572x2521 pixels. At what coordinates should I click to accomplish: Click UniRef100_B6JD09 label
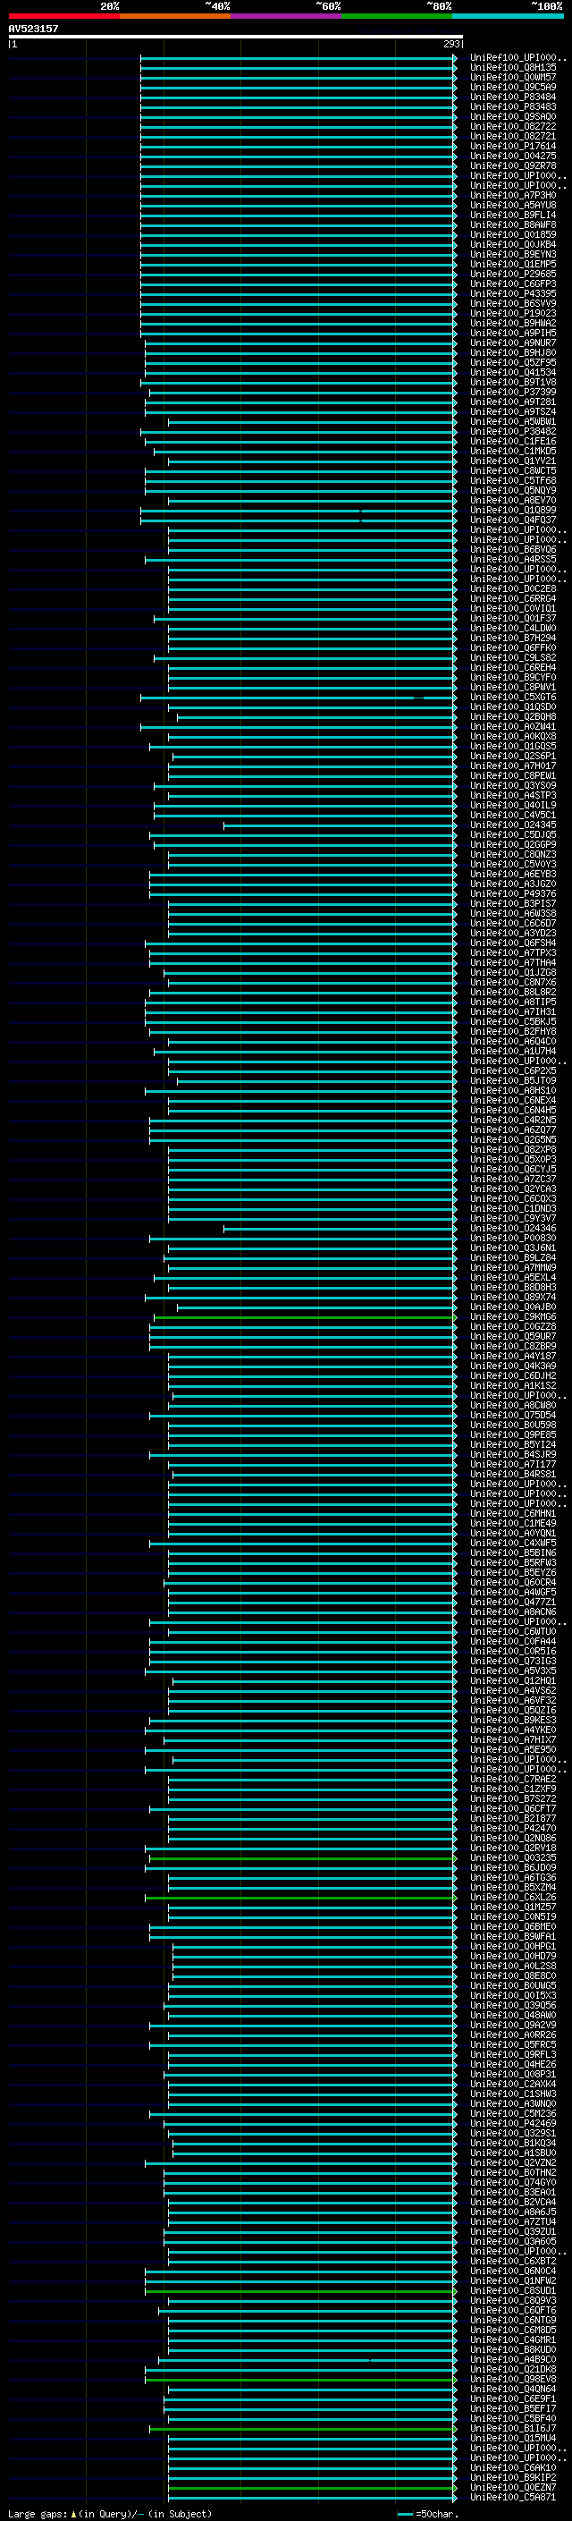(512, 1867)
